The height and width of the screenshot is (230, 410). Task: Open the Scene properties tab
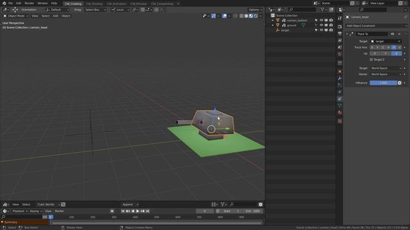tap(340, 47)
